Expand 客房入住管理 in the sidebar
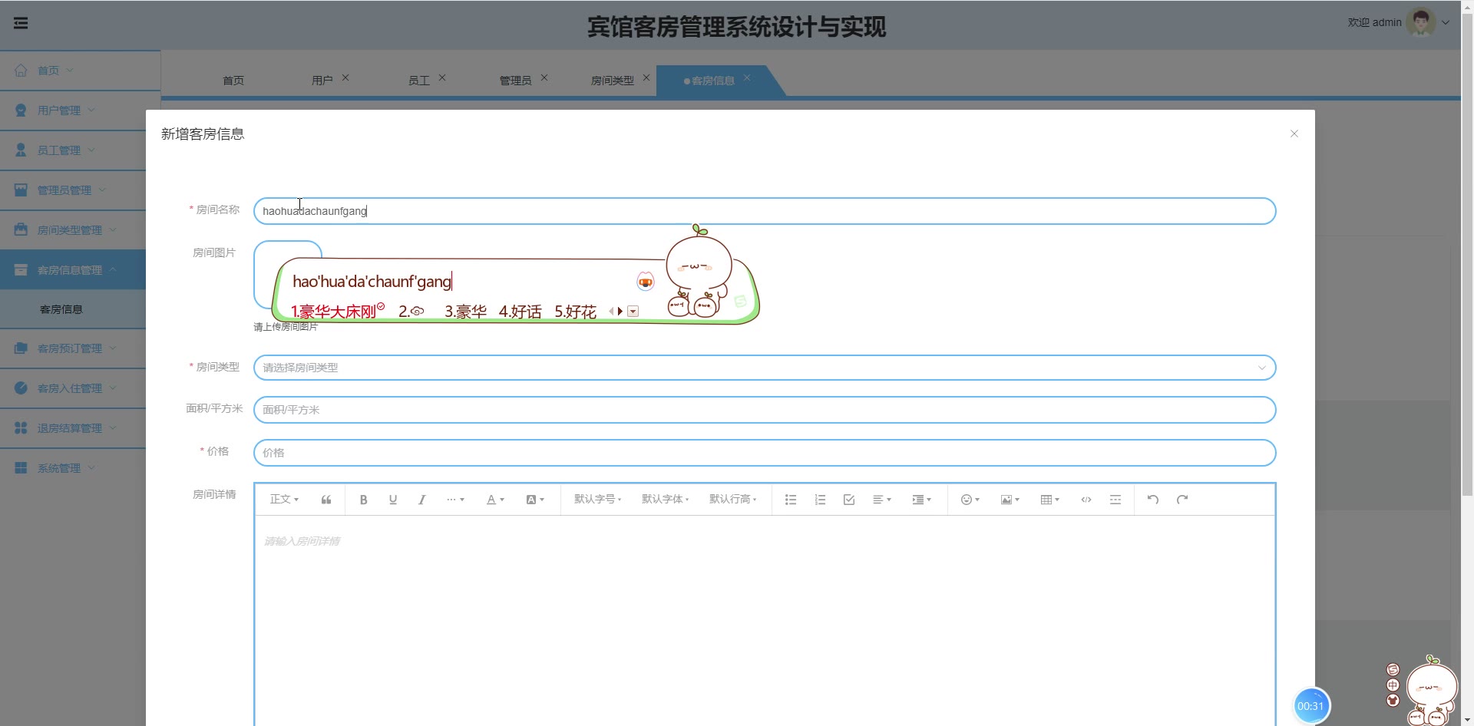 click(73, 388)
